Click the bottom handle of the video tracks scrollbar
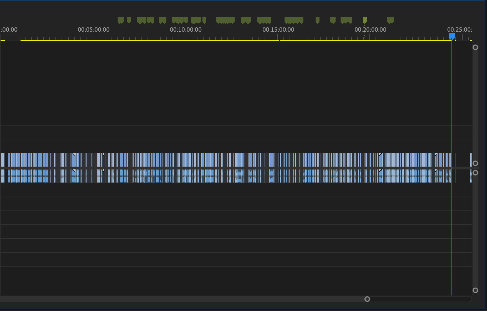 click(x=475, y=163)
